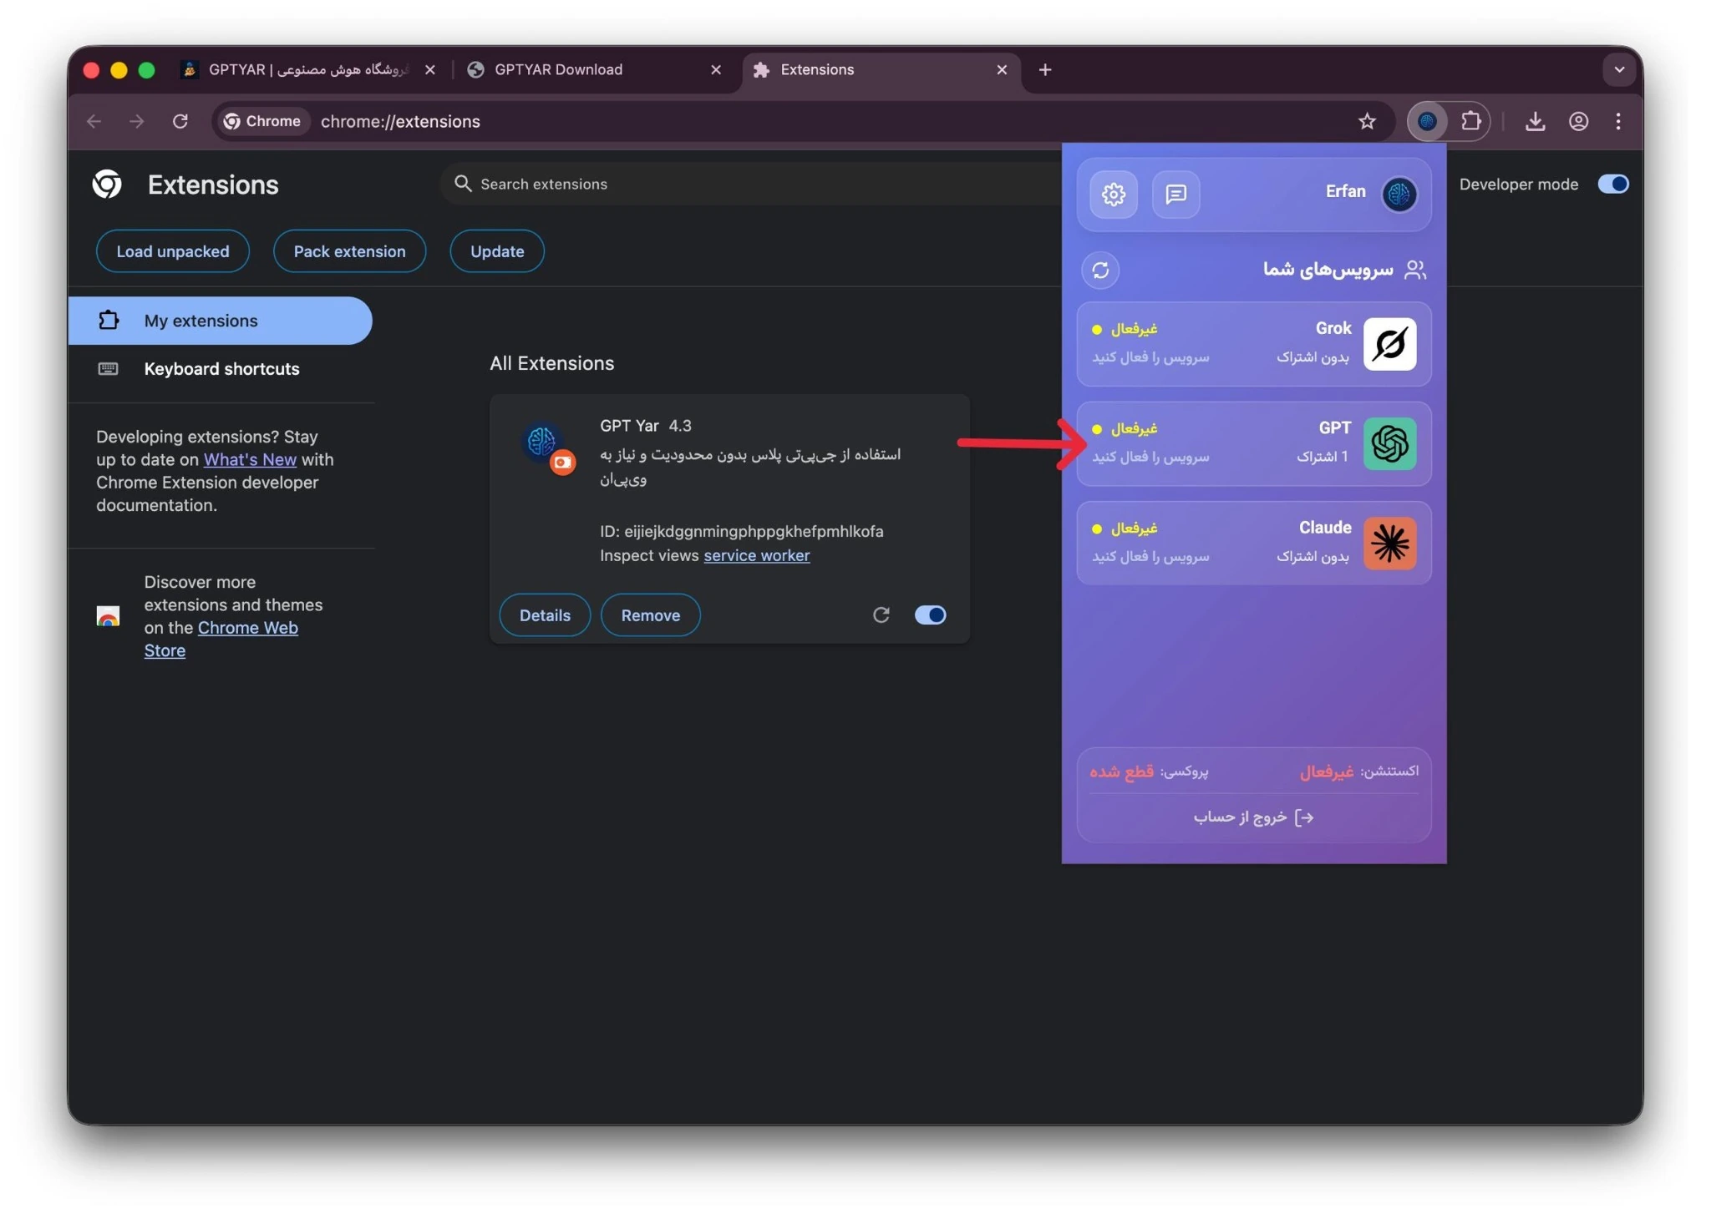1711x1214 pixels.
Task: Close the GPTYAR shop tab
Action: coord(429,69)
